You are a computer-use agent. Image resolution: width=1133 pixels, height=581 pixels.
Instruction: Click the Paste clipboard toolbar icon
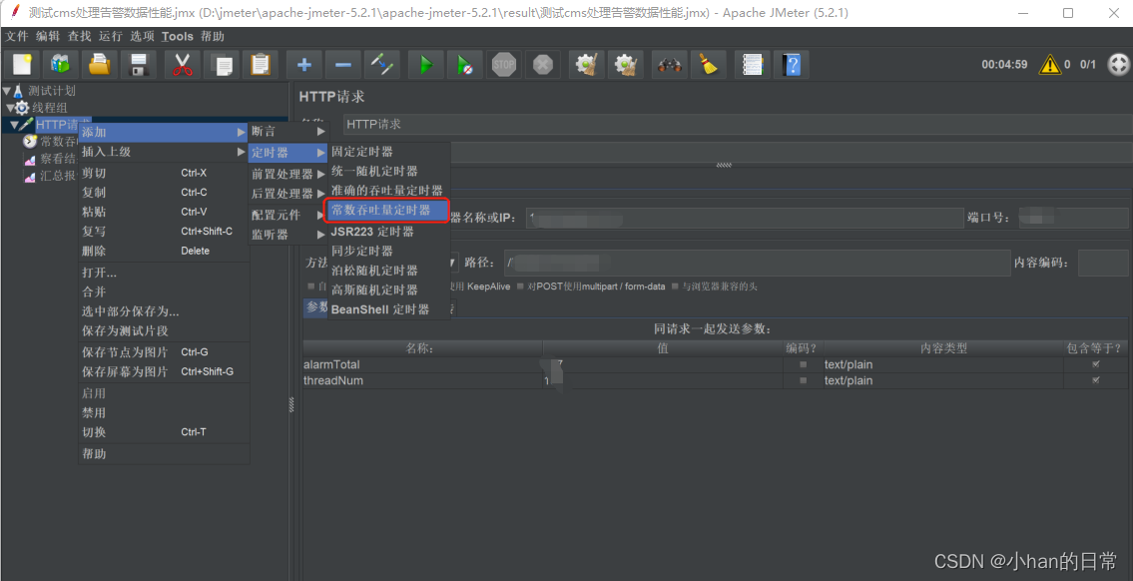click(259, 65)
